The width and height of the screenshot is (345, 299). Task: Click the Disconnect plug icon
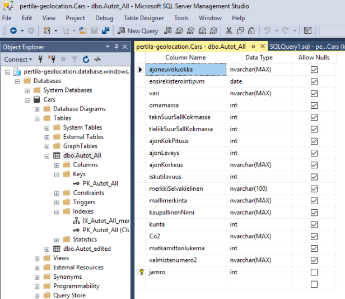point(52,59)
